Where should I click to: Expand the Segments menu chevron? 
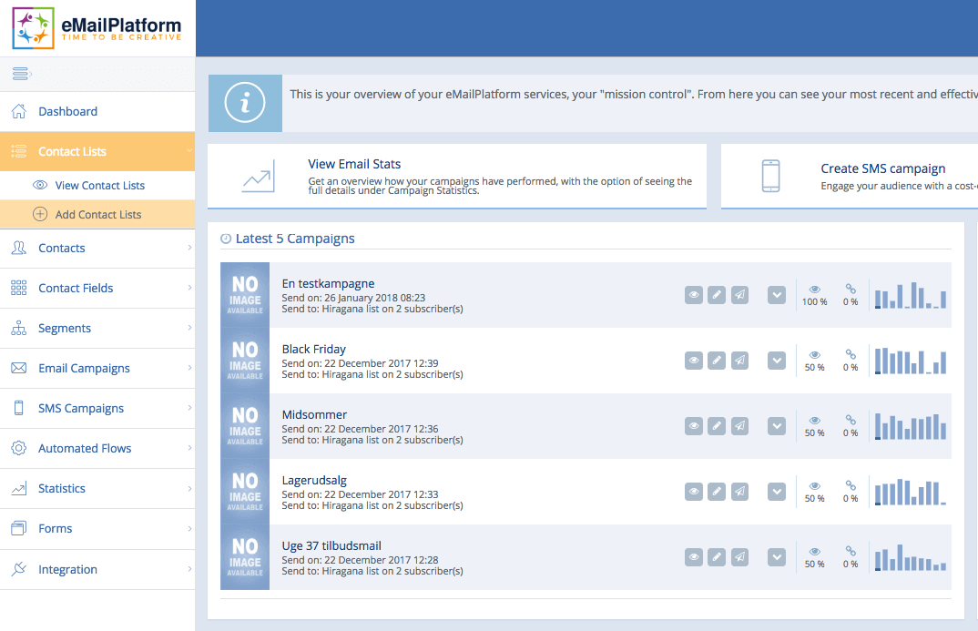[x=189, y=328]
